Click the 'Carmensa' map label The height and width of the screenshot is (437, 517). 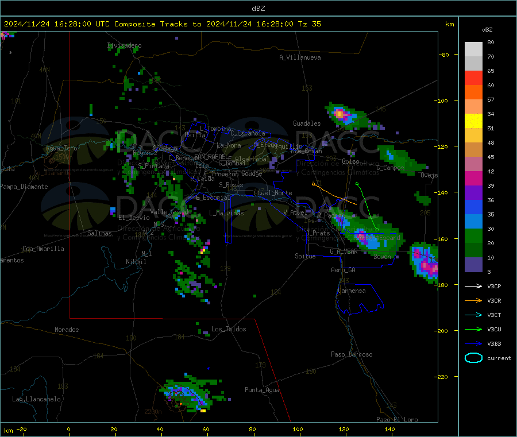coord(352,291)
